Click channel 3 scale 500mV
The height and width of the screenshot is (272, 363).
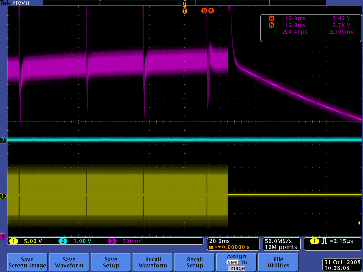pyautogui.click(x=132, y=241)
